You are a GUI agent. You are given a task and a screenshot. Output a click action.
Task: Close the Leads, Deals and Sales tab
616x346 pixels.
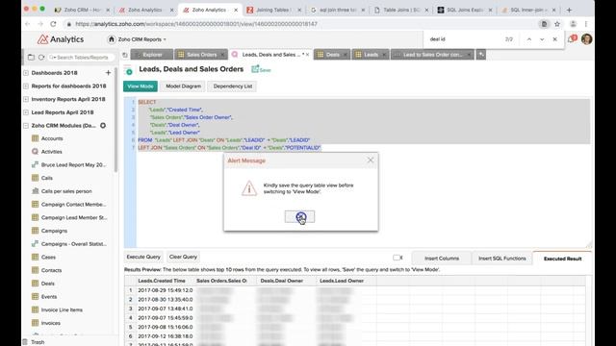pos(307,55)
